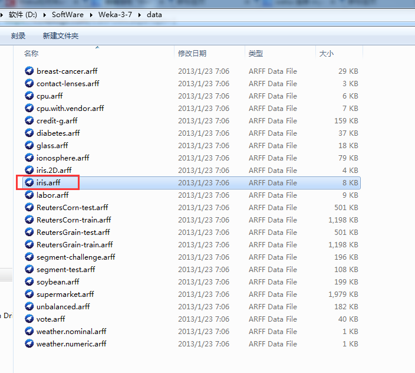Click the 新建文件夹 toolbar button
The image size is (415, 373).
point(61,36)
